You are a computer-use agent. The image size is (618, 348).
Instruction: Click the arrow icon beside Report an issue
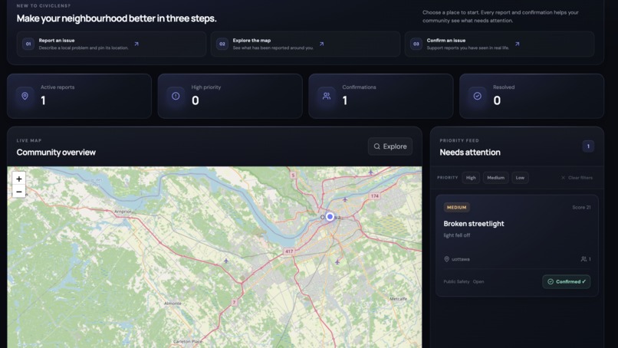(136, 44)
